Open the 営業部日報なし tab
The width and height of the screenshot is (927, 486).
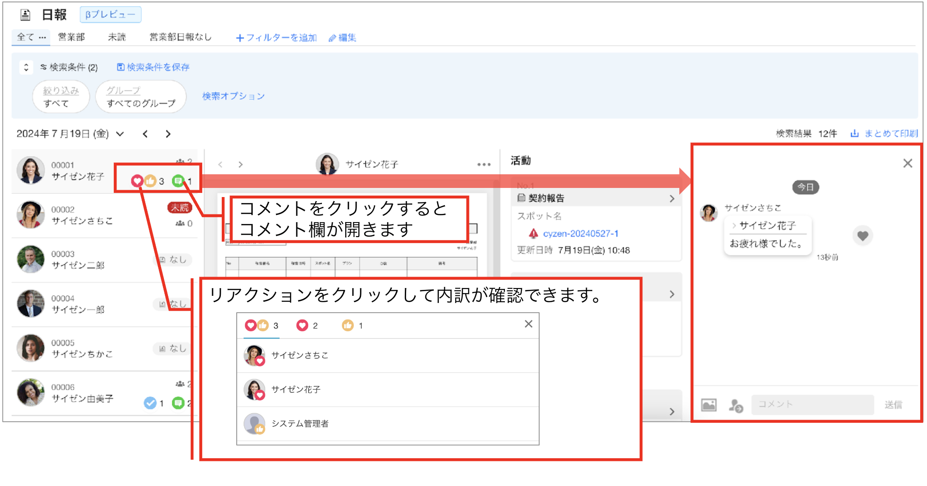(180, 37)
